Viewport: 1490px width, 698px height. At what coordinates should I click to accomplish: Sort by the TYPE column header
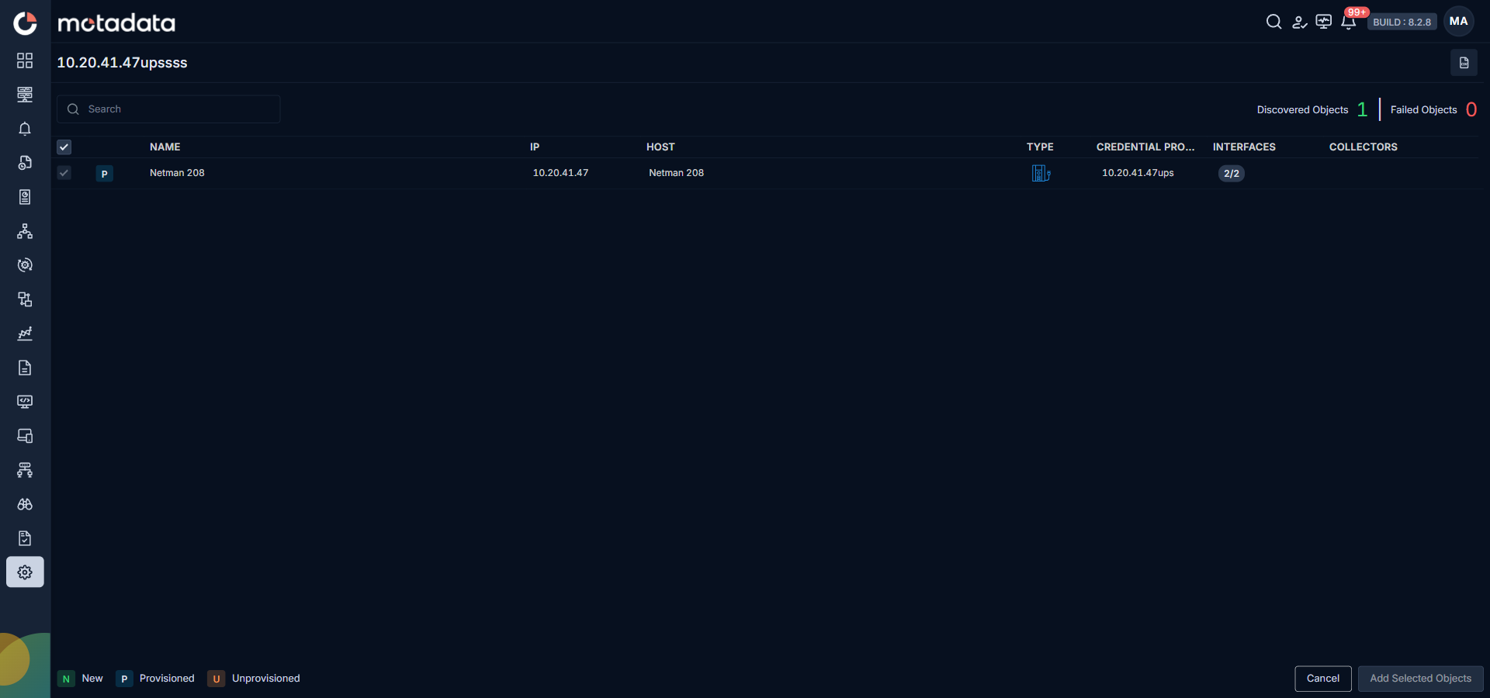tap(1040, 147)
